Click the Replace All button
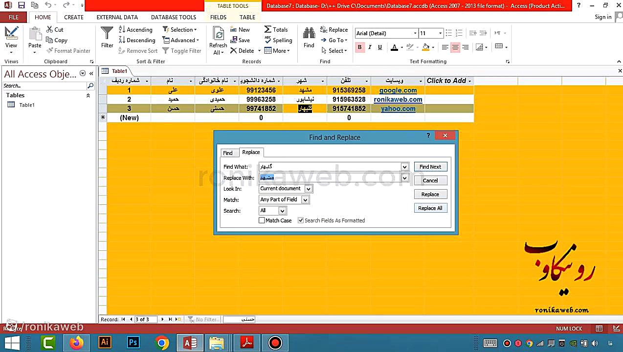Screen dimensions: 623x352 tap(430, 208)
